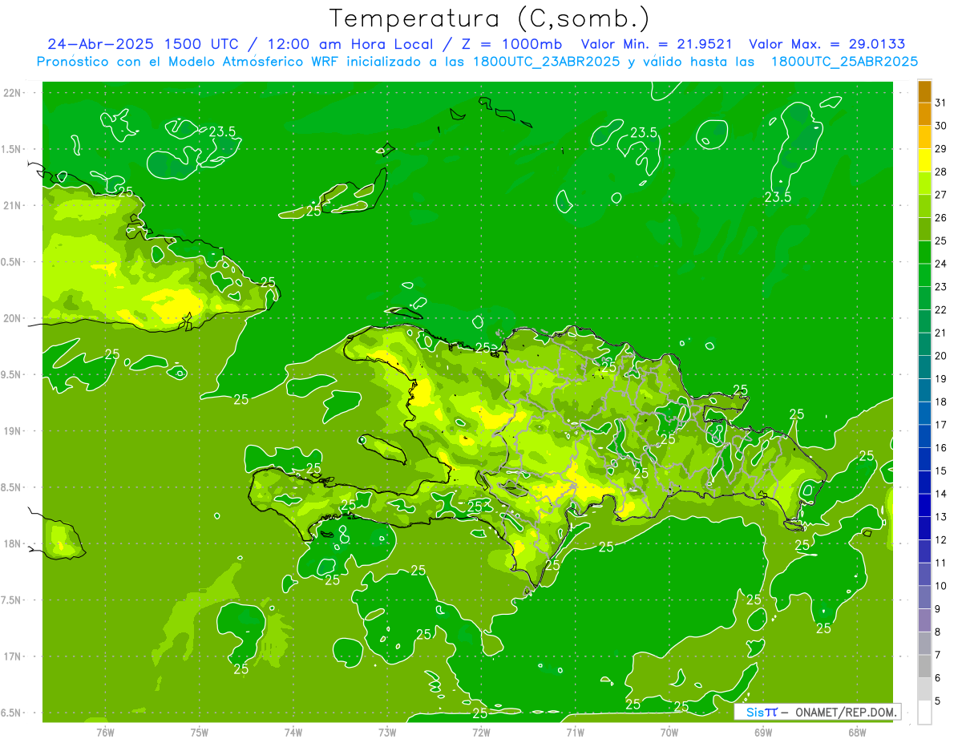Click the teal color bar segment between 19 and 20
Viewport: 962px width, 743px height.
[x=924, y=367]
